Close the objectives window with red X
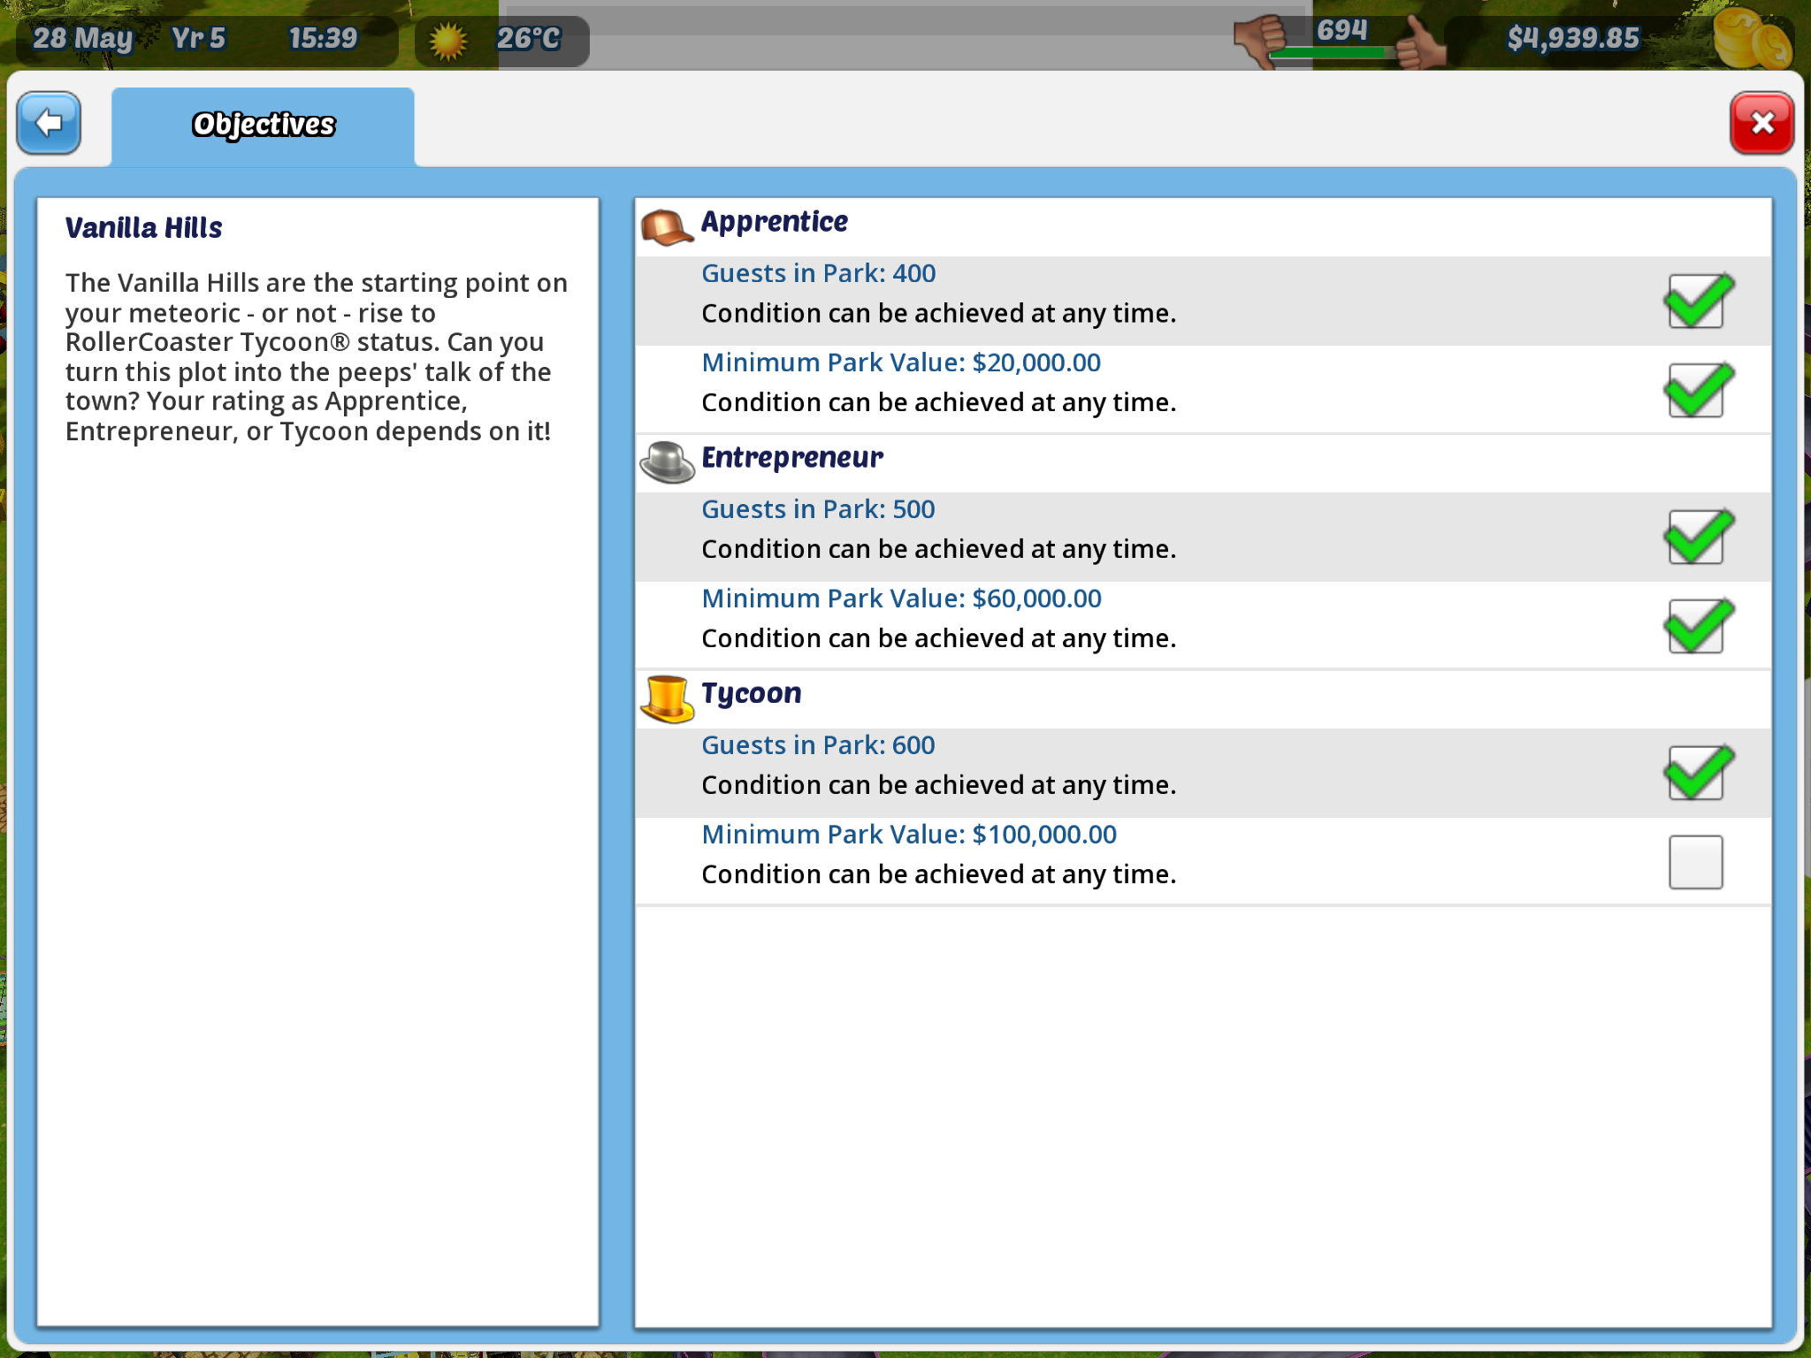The image size is (1811, 1358). point(1761,124)
